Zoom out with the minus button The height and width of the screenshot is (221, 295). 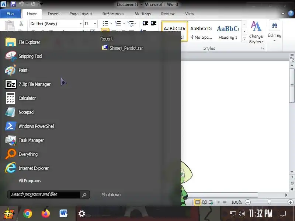pyautogui.click(x=248, y=202)
